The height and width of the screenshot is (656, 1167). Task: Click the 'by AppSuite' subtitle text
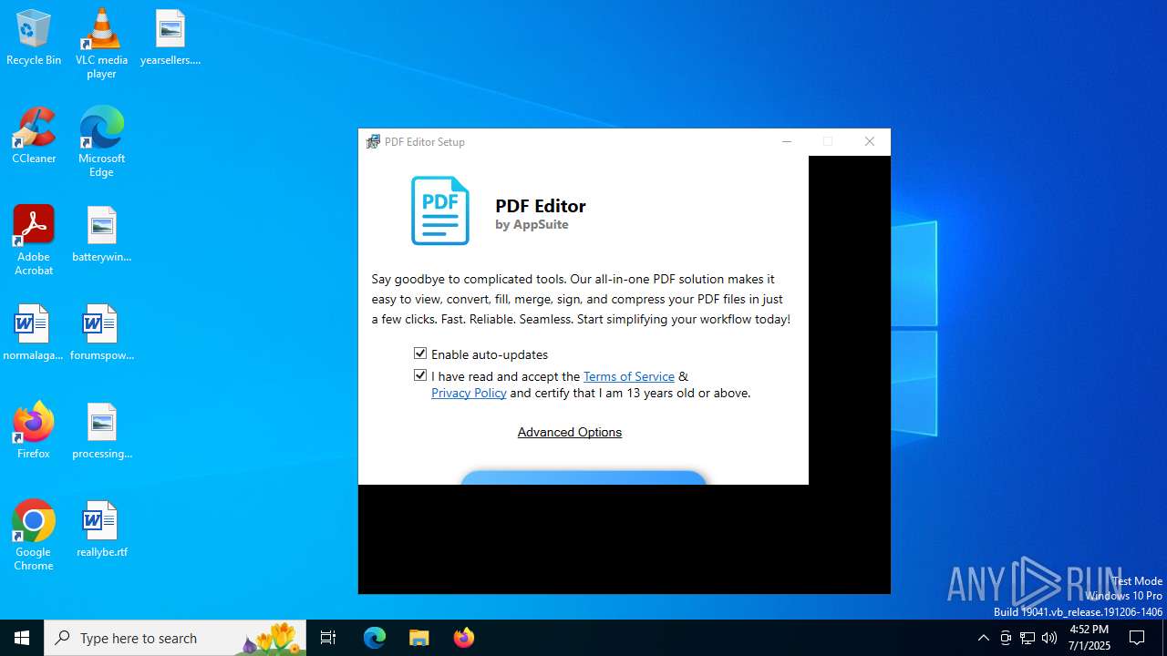click(x=532, y=225)
